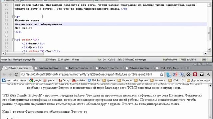Viewport: 213px width, 119px height.
Task: Open the yandex bookmark
Action: [50, 80]
